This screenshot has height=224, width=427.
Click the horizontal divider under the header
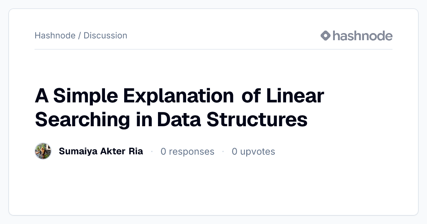pos(213,49)
